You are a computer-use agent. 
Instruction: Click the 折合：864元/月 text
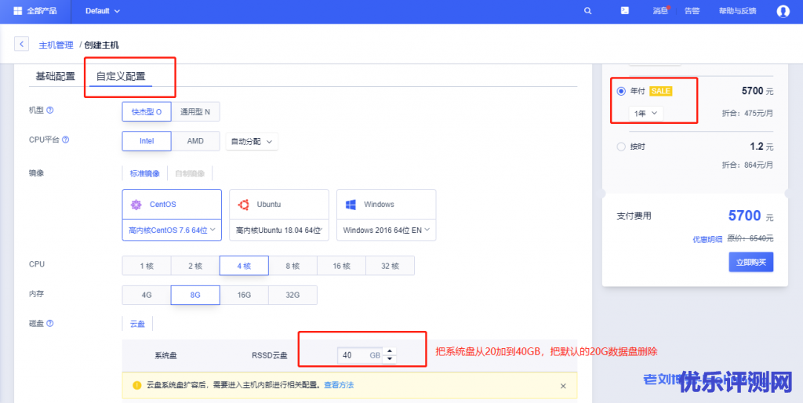point(747,165)
